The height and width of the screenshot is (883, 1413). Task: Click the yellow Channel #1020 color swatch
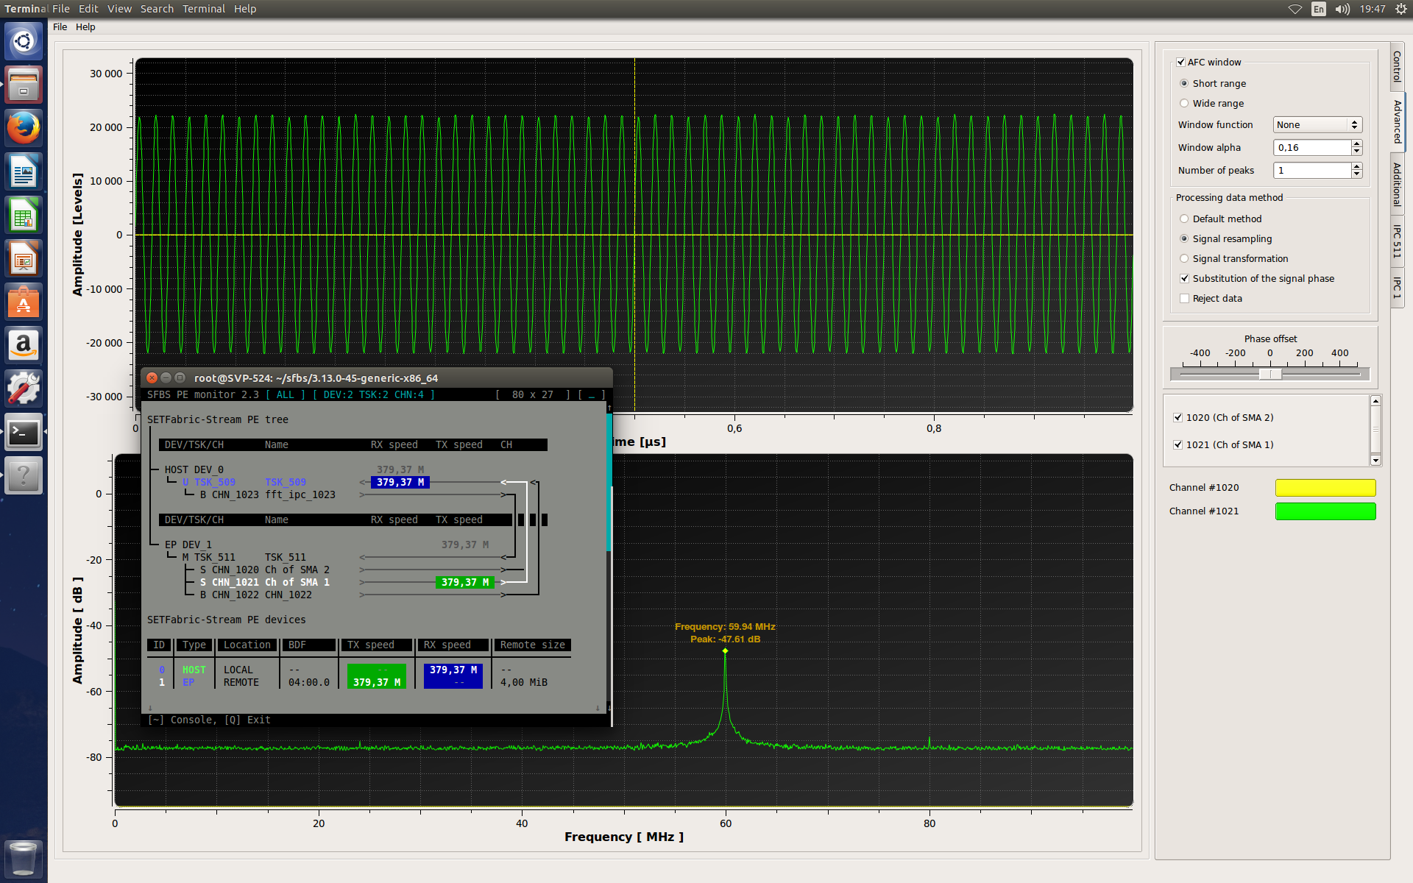(1325, 488)
